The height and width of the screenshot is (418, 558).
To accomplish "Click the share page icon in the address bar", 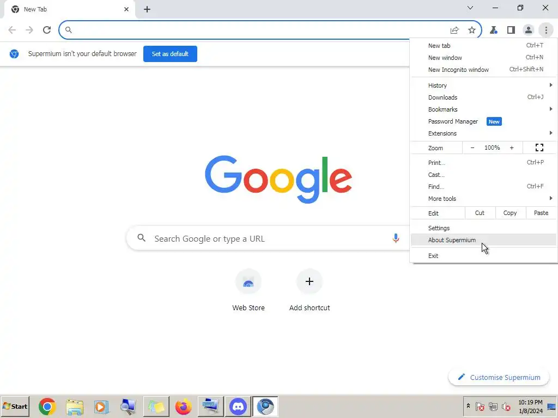I will (454, 30).
